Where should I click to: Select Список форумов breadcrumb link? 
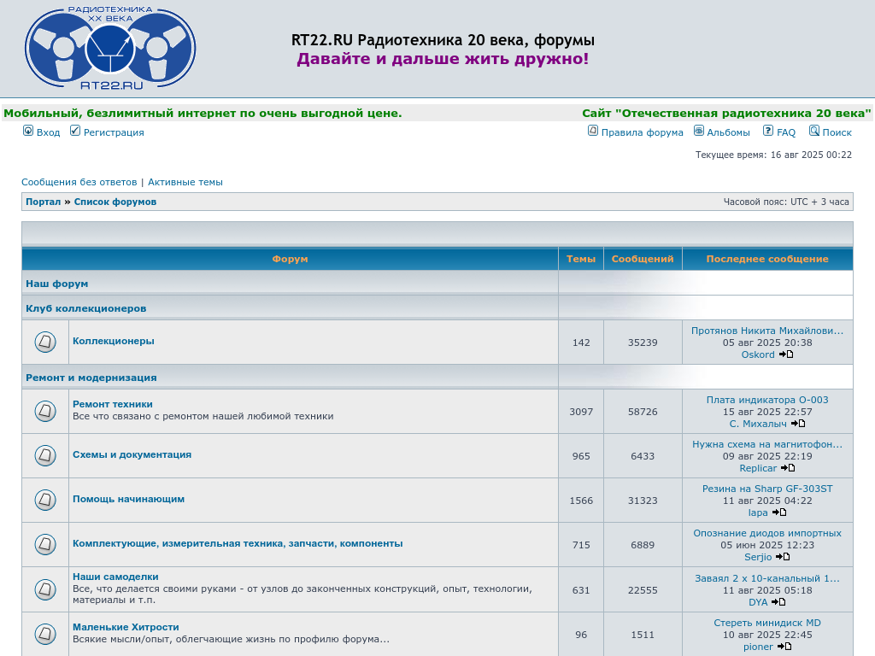tap(115, 202)
